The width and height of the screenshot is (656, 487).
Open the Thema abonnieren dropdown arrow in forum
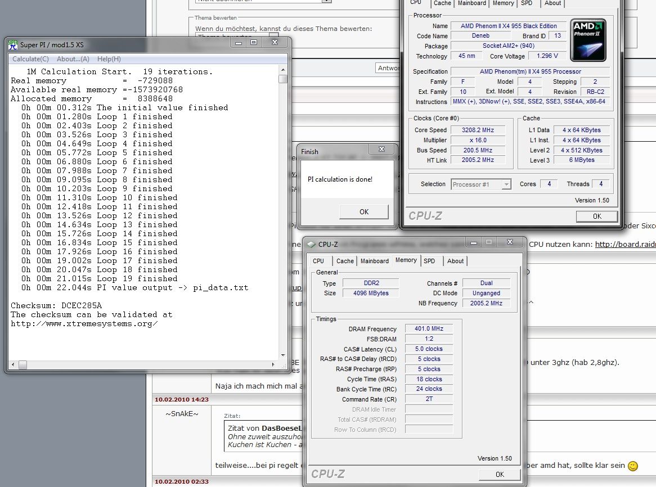(x=326, y=1)
